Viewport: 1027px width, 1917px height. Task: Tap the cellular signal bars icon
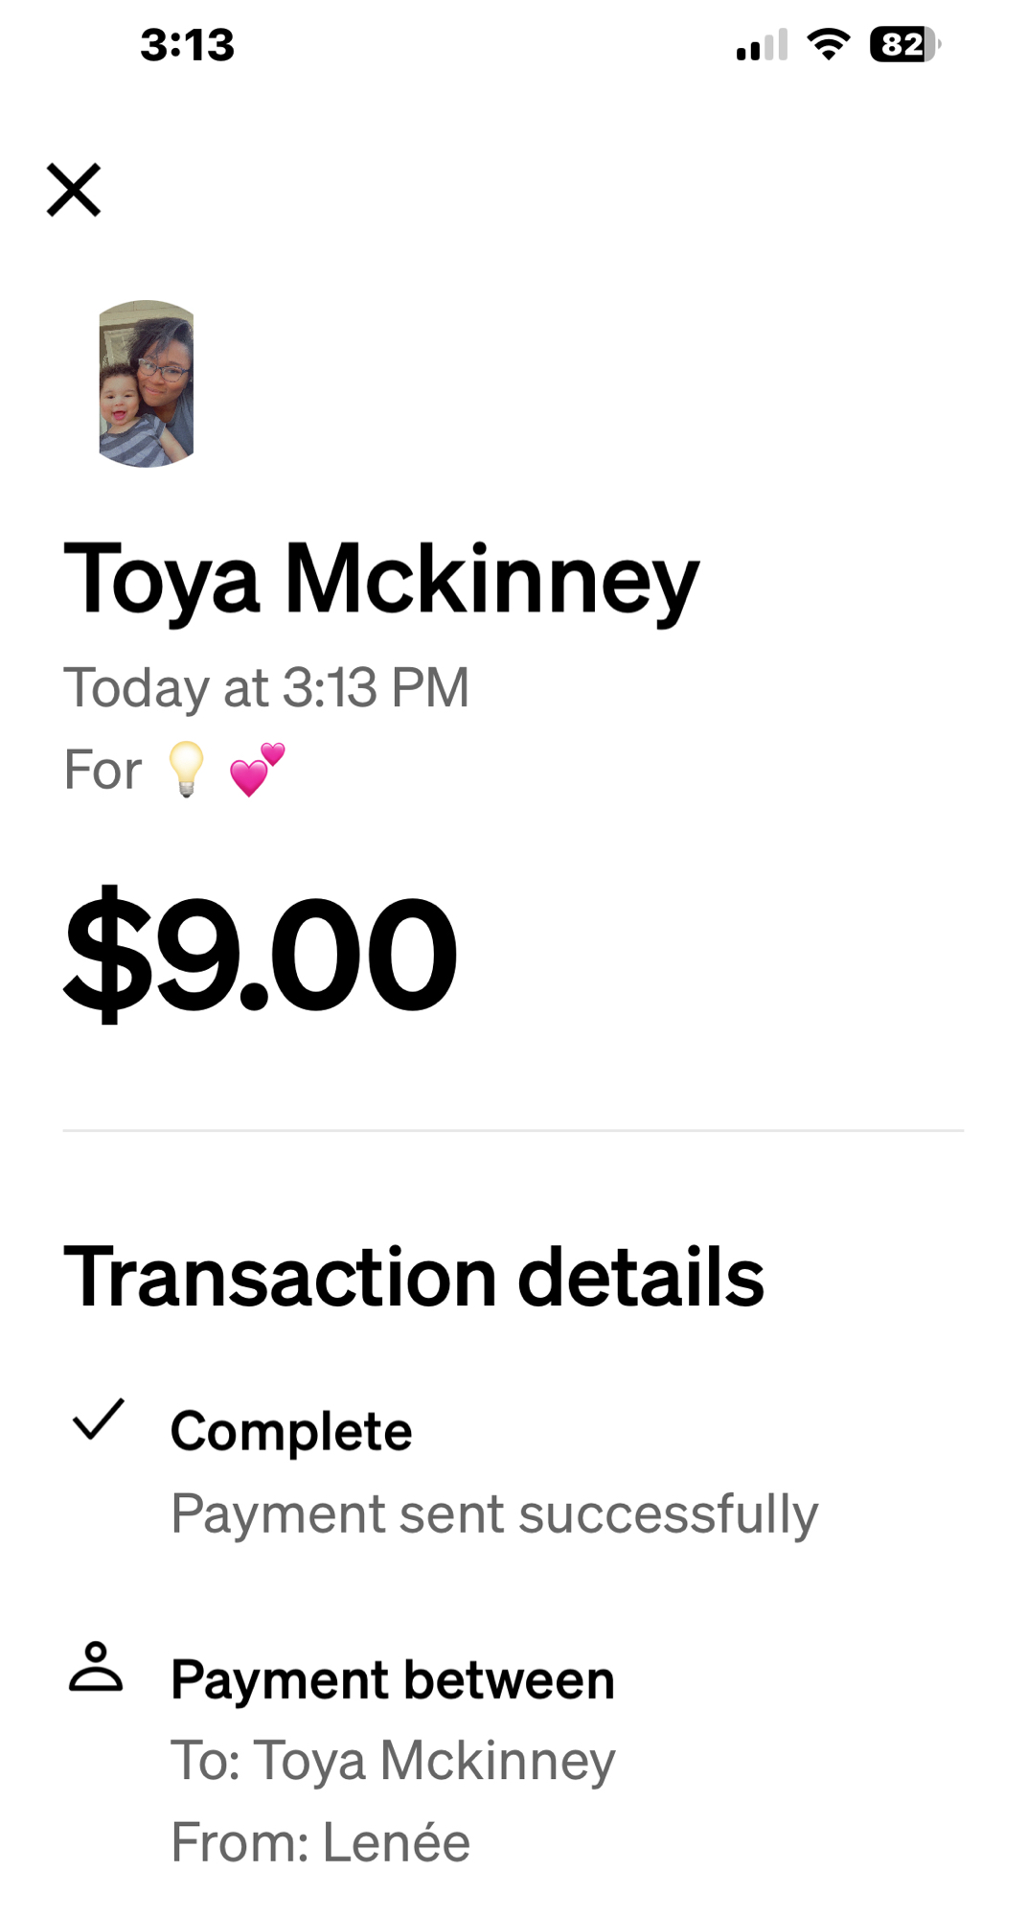click(762, 45)
